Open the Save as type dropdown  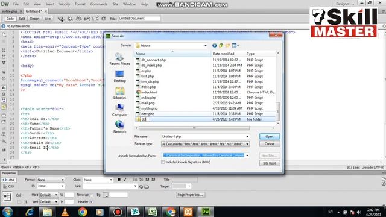(247, 144)
